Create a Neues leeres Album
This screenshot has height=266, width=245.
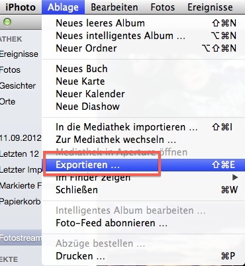pos(144,23)
